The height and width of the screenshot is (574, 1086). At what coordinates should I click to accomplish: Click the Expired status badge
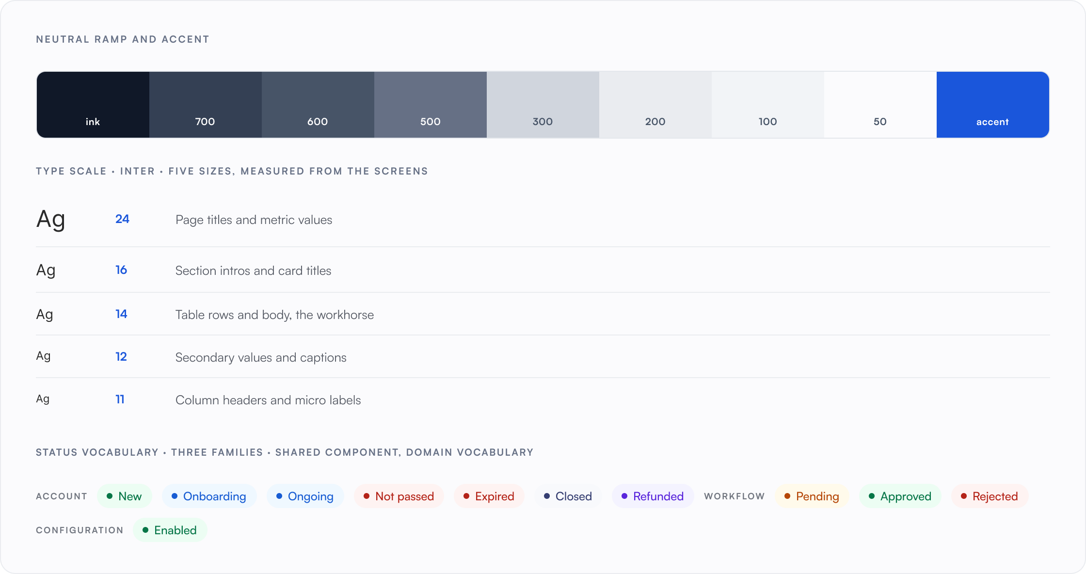point(489,496)
